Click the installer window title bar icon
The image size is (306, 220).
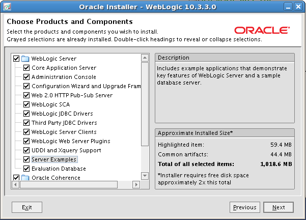(x=7, y=7)
